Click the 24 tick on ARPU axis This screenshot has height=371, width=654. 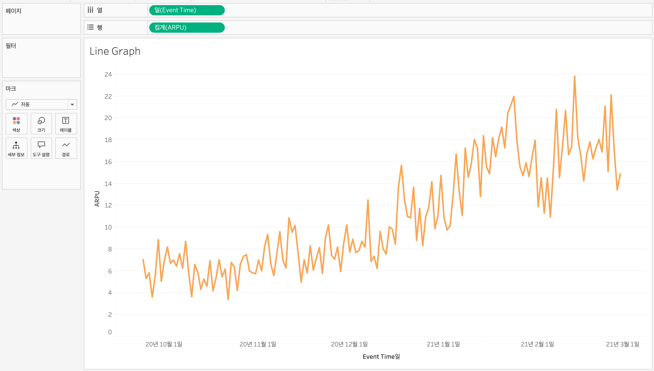coord(108,74)
